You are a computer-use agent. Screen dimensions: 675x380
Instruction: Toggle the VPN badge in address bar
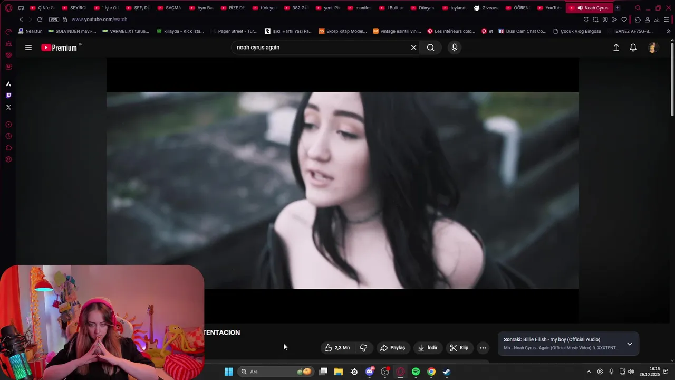pos(54,20)
